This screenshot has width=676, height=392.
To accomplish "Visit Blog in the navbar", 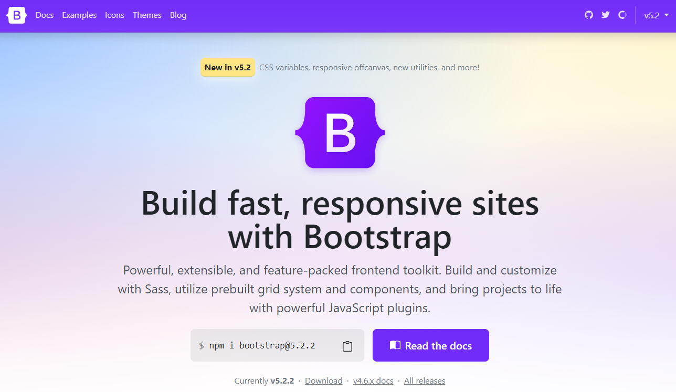I will 178,15.
